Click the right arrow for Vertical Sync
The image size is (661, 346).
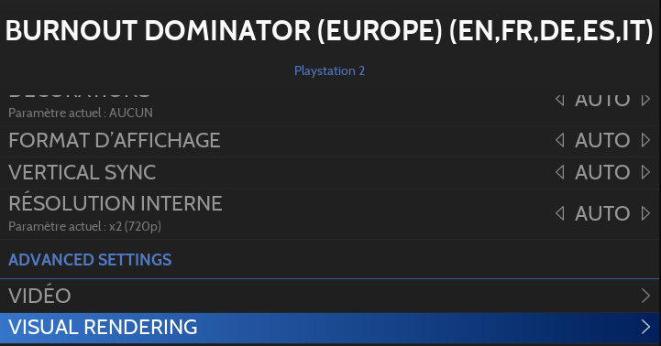pos(645,172)
